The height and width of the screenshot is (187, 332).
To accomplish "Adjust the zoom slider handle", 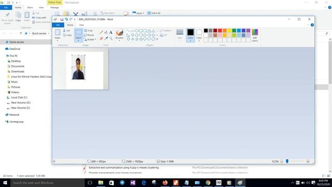I will click(287, 162).
